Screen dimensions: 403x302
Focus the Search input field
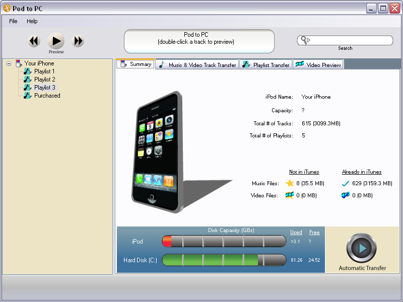click(x=345, y=40)
